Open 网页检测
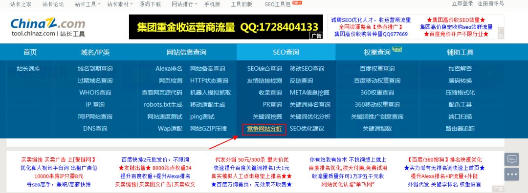This screenshot has width=528, height=193. coord(171,80)
